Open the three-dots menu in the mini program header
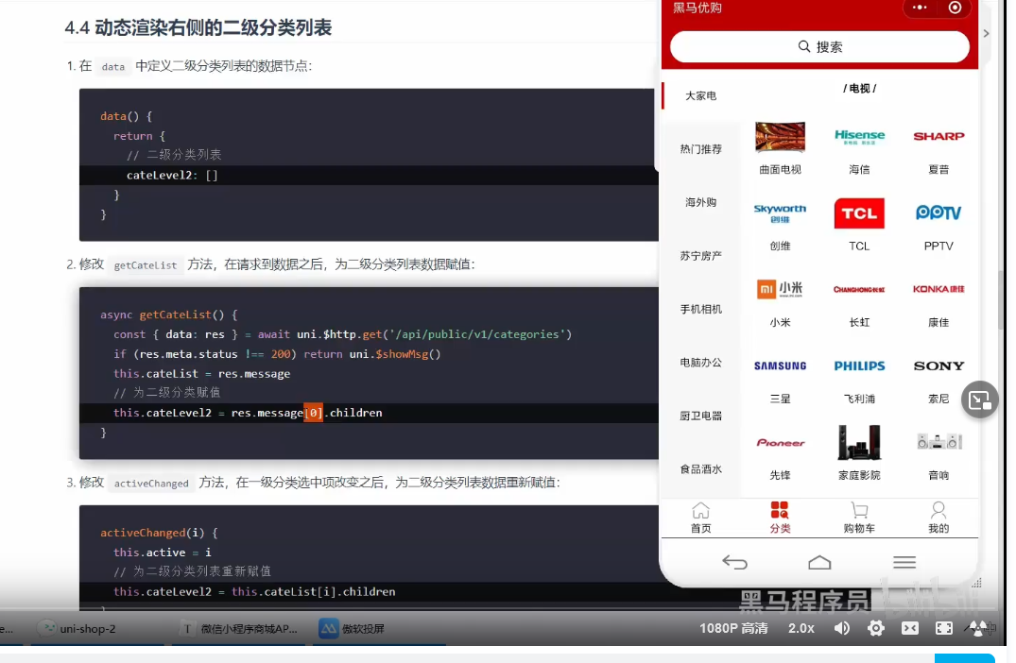Viewport: 1016px width, 663px height. point(920,8)
